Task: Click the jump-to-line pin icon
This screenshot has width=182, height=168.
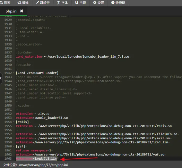Action: click(x=37, y=3)
